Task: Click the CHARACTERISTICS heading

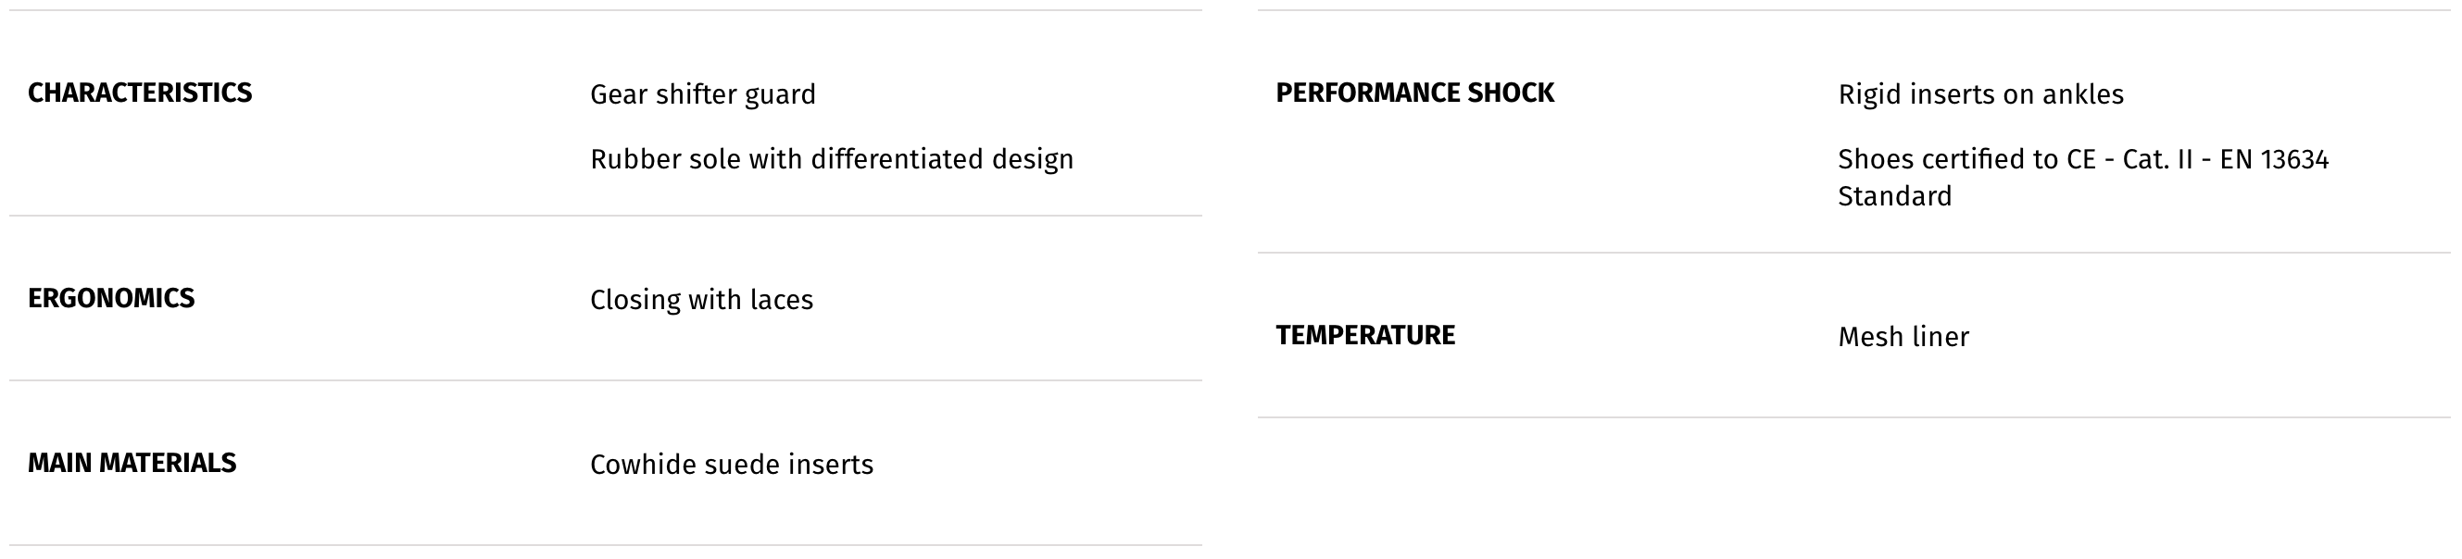Action: 140,93
